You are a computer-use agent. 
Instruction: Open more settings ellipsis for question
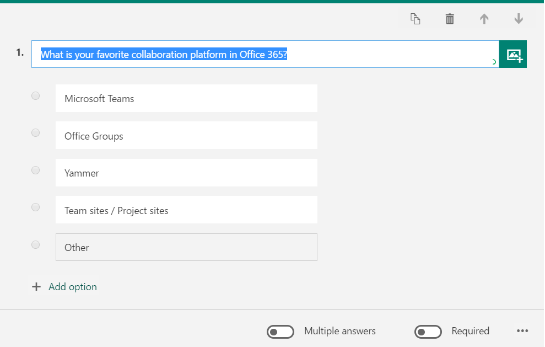522,331
